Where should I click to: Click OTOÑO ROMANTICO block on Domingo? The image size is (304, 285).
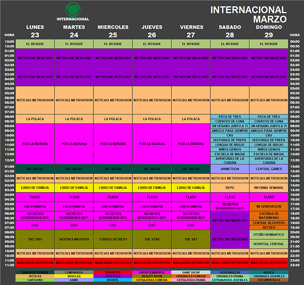click(x=269, y=235)
